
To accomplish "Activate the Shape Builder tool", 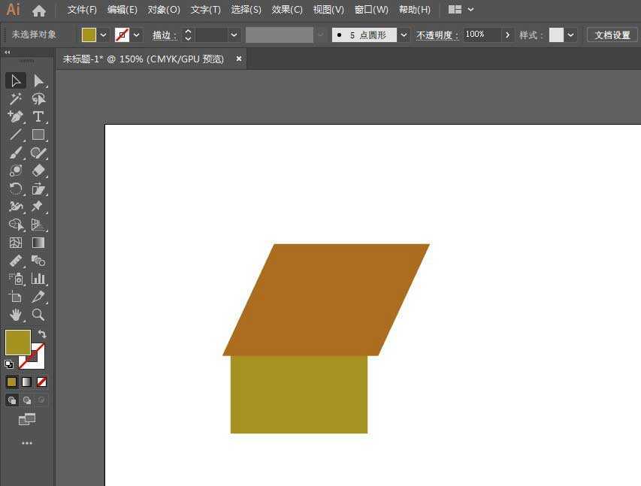I will coord(15,225).
